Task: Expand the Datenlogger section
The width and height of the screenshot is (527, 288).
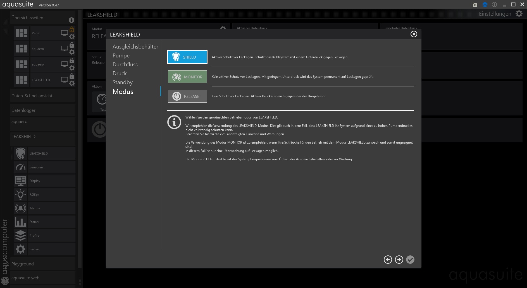Action: 23,110
